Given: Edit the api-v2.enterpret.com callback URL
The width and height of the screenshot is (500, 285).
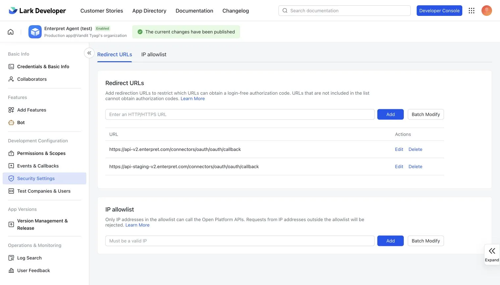Looking at the screenshot, I should 399,149.
